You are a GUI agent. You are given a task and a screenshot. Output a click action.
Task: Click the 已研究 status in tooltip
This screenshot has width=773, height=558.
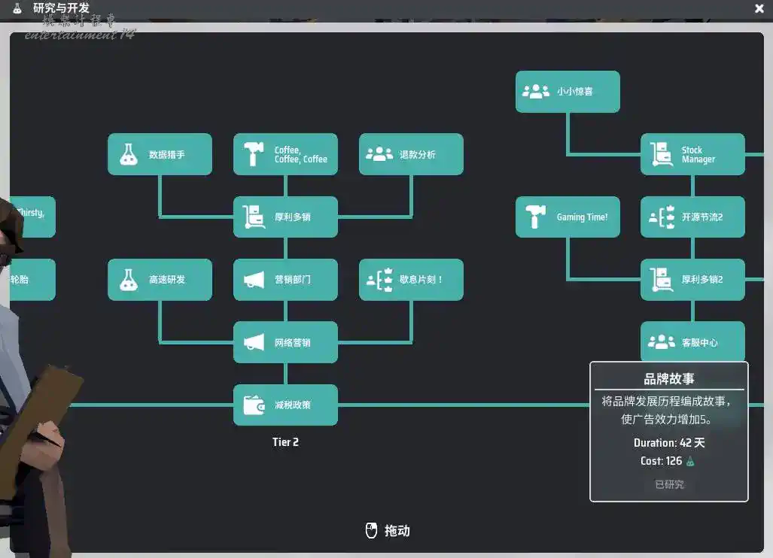coord(669,484)
